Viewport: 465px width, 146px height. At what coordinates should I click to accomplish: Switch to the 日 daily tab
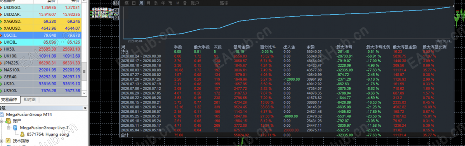coord(134,3)
